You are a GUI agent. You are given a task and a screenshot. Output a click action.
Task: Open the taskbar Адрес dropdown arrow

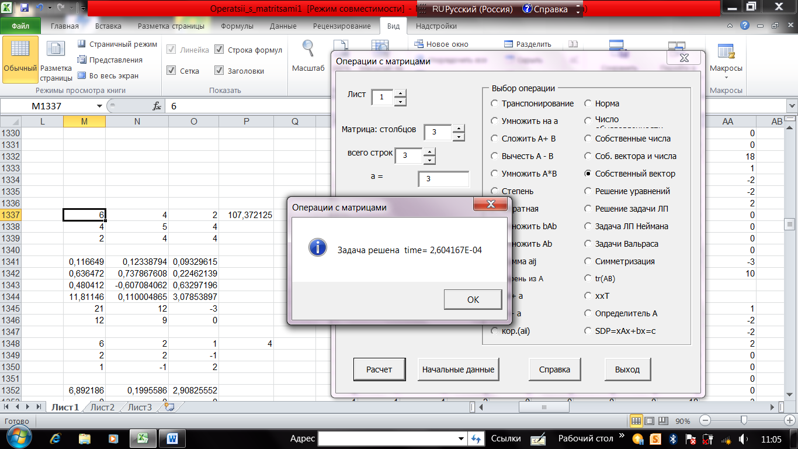click(x=462, y=438)
